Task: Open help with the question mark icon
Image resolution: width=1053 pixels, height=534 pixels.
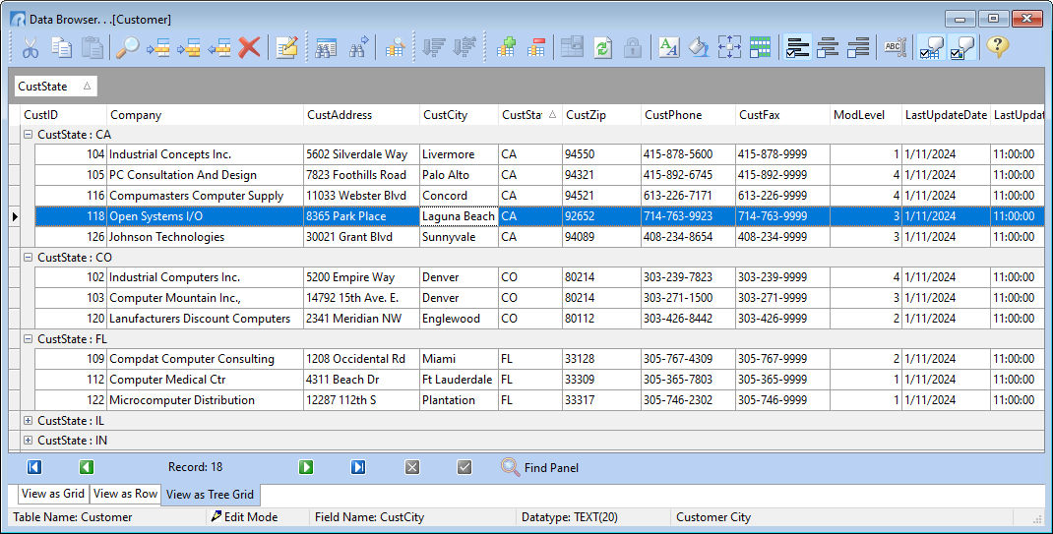Action: [x=998, y=47]
